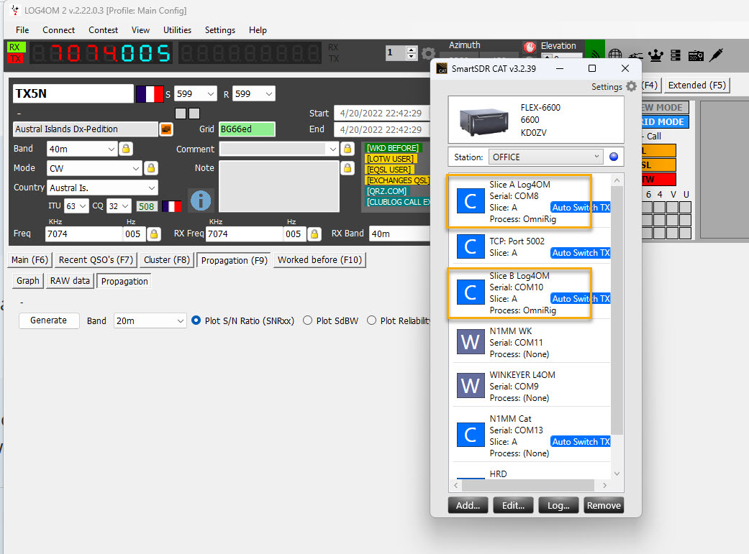Open the Band dropdown showing 40m
Image resolution: width=749 pixels, height=554 pixels.
(82, 149)
